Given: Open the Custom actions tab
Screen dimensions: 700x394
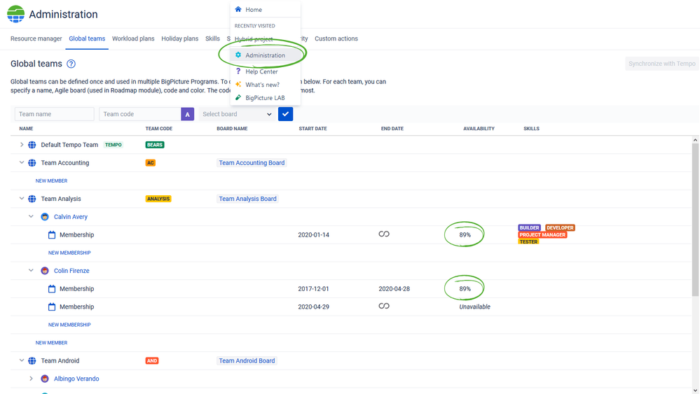Looking at the screenshot, I should 336,38.
